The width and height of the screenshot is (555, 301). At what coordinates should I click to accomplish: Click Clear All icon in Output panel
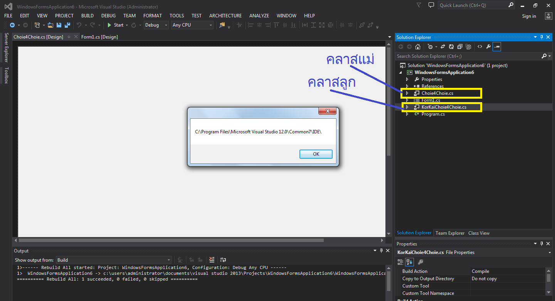[x=212, y=260]
